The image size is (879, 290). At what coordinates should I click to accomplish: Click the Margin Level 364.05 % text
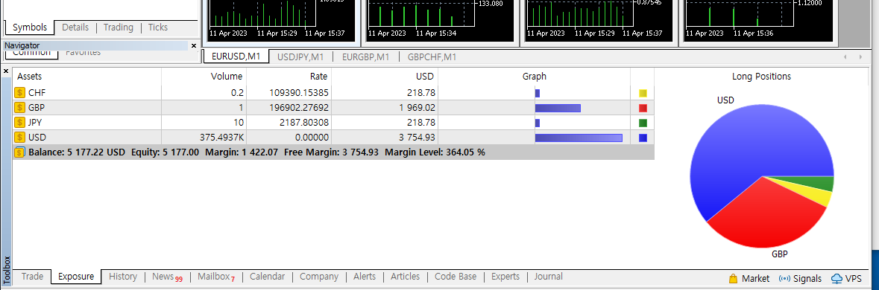(435, 152)
